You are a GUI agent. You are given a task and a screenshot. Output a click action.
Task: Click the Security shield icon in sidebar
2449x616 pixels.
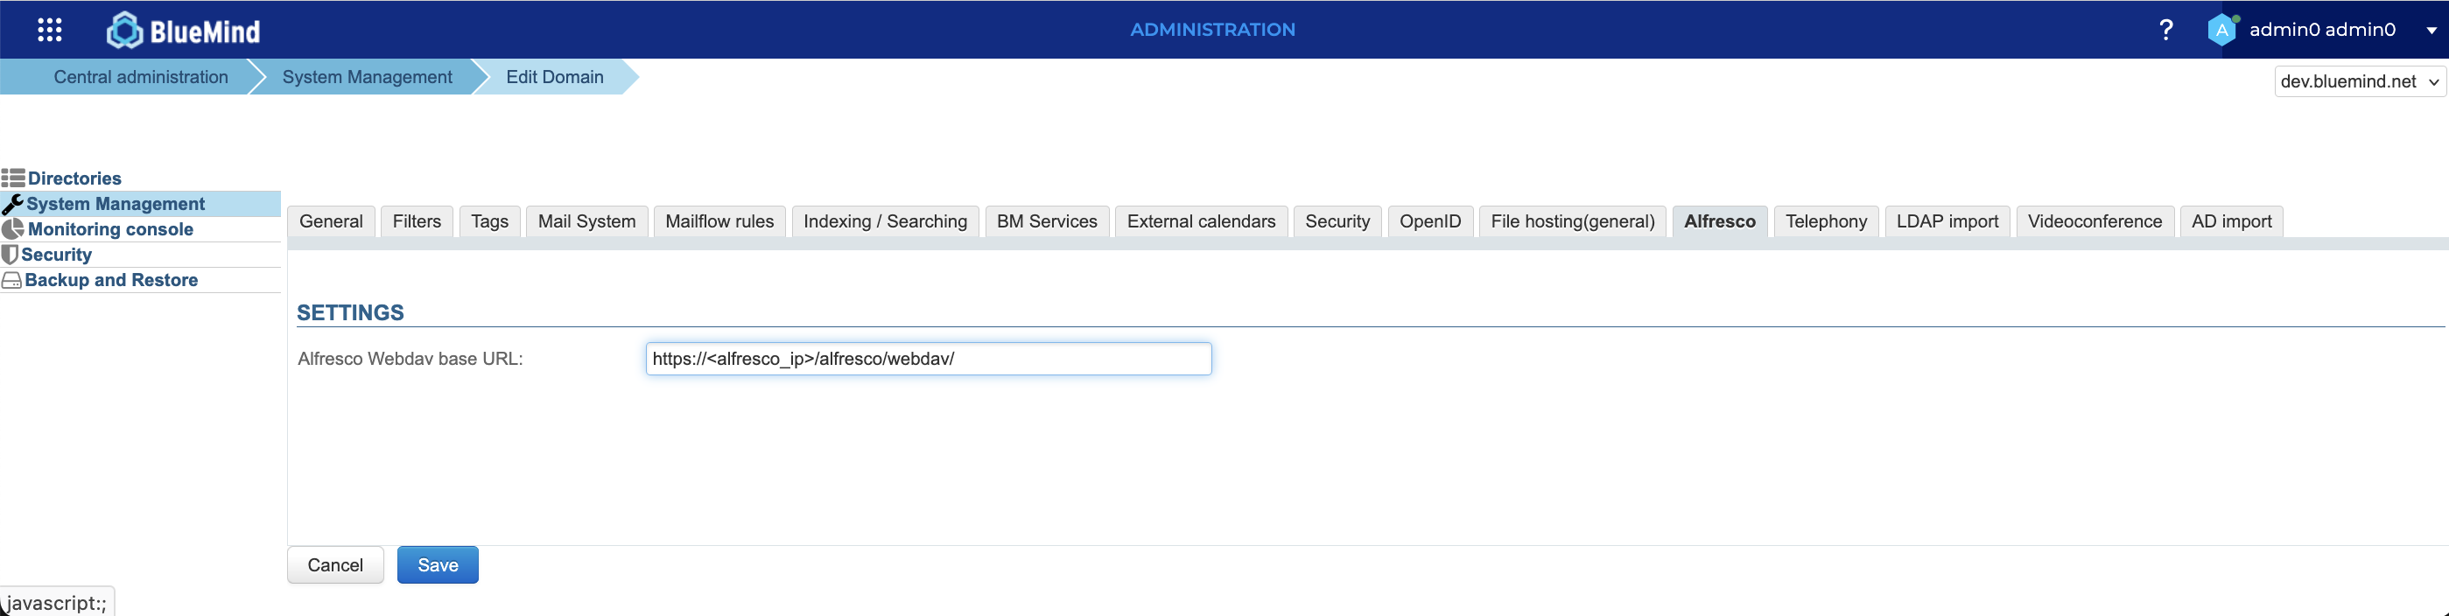[x=11, y=255]
